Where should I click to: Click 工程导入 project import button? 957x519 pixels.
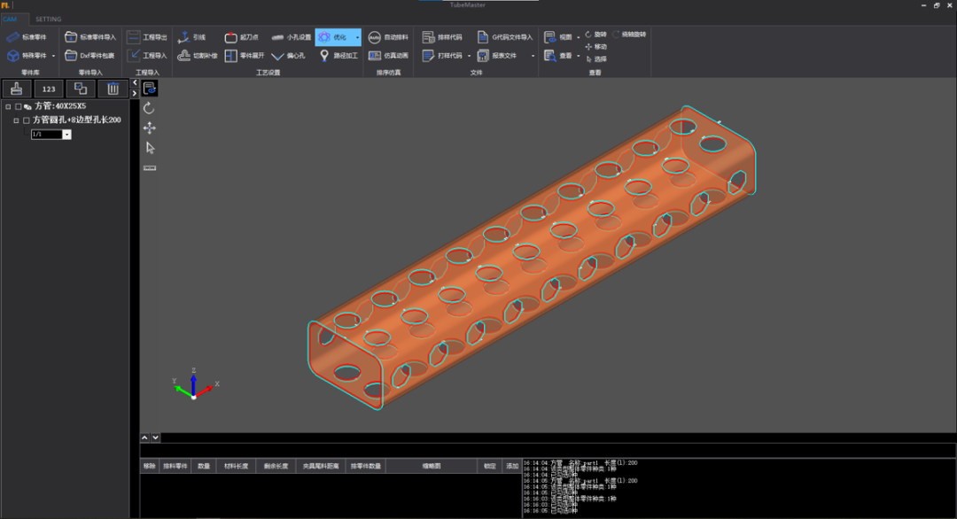click(x=147, y=56)
